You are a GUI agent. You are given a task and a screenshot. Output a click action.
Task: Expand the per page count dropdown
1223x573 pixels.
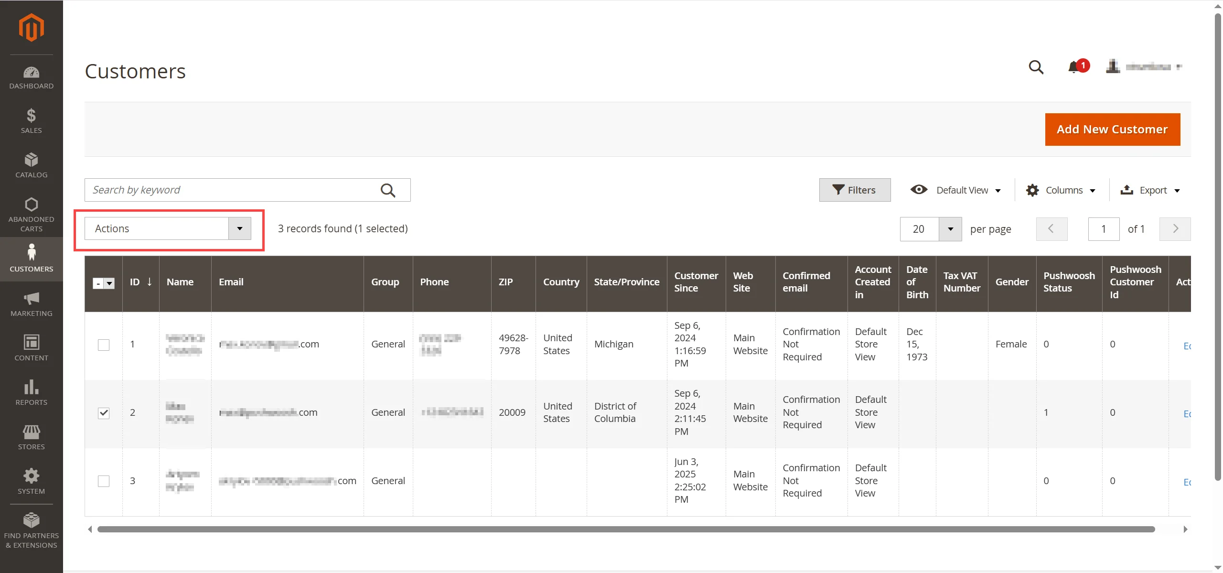pos(950,229)
